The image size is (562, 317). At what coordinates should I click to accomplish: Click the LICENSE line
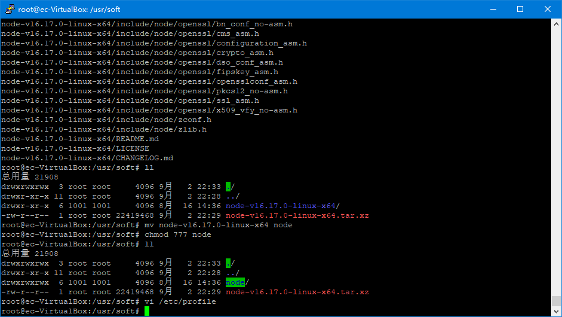[x=75, y=148]
